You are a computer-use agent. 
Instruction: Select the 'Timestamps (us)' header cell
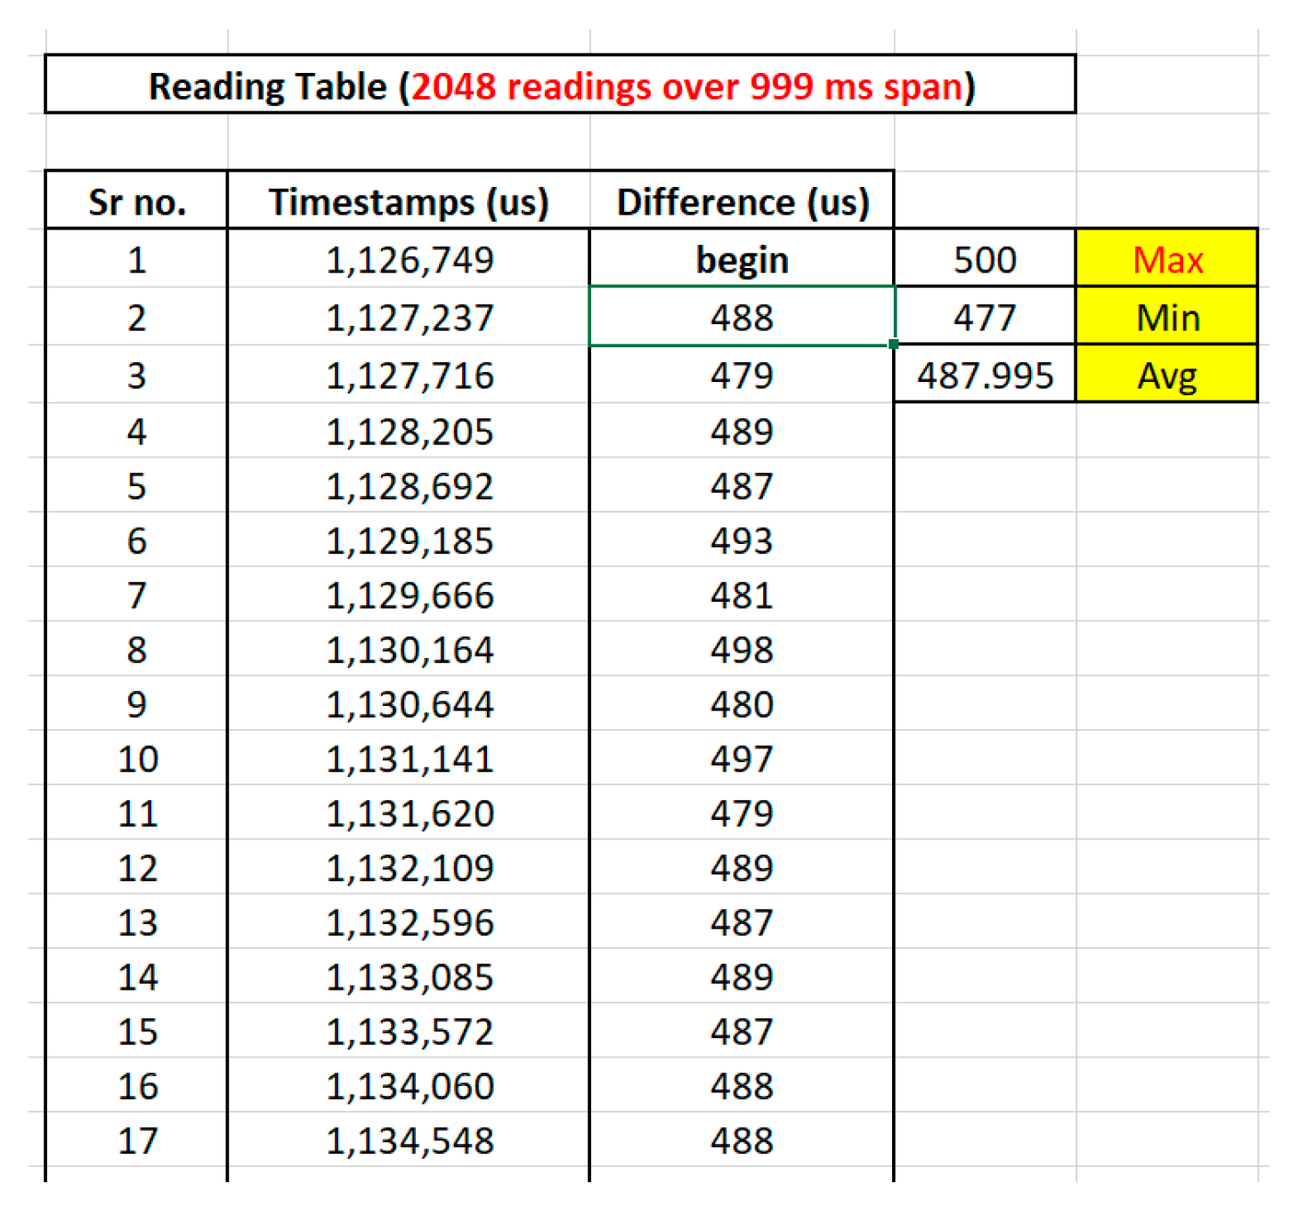[409, 202]
